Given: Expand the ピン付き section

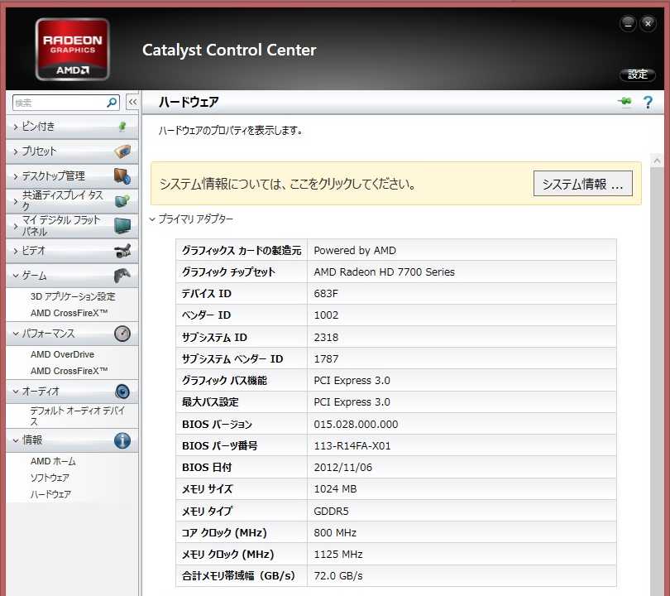Looking at the screenshot, I should click(72, 127).
